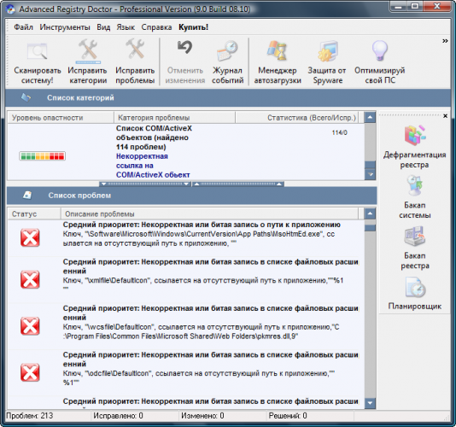Open the Язык menu
This screenshot has width=456, height=427.
(126, 27)
